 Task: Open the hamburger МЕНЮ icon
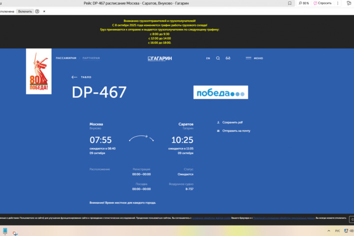coord(249,58)
